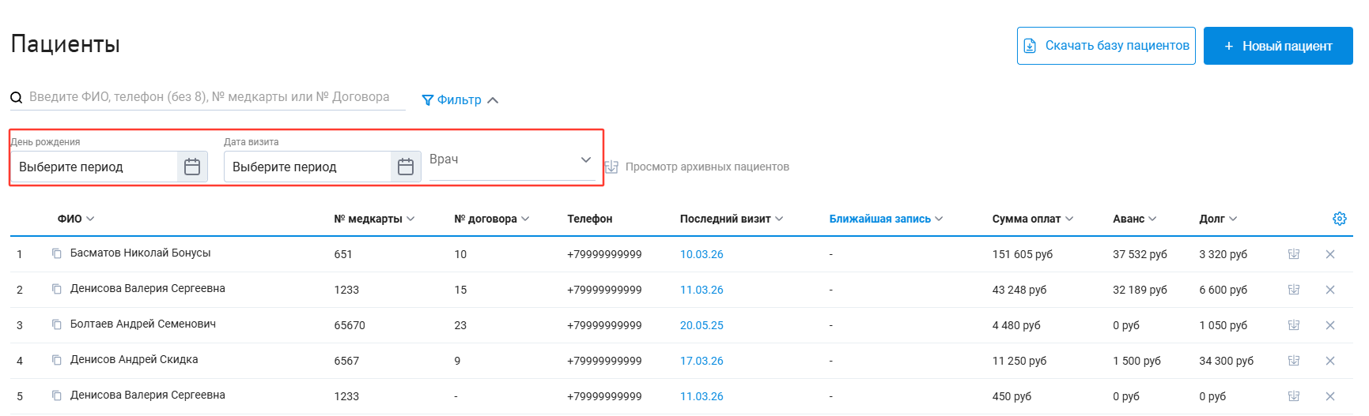Copy name icon for Басматов Николай Бонусы
Screen dimensions: 1369x416
57,253
